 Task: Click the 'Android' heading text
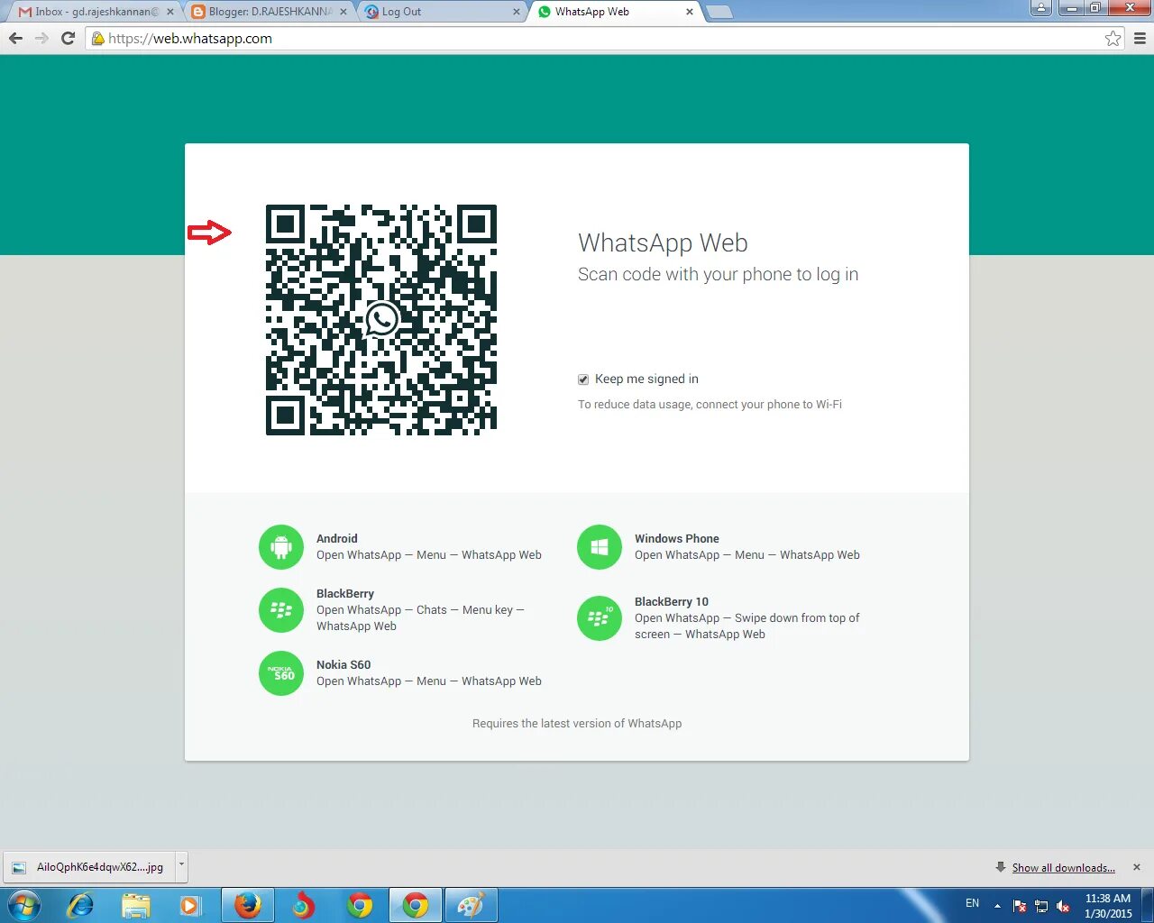(337, 539)
